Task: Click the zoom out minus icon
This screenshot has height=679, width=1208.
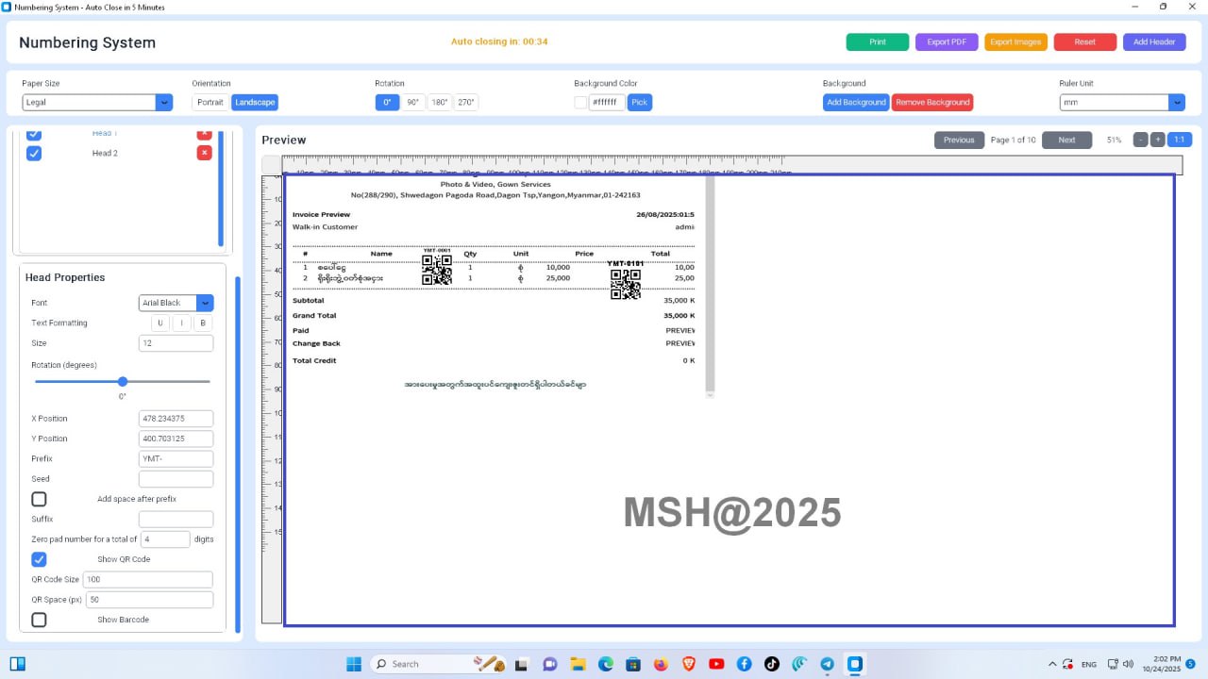Action: (x=1141, y=140)
